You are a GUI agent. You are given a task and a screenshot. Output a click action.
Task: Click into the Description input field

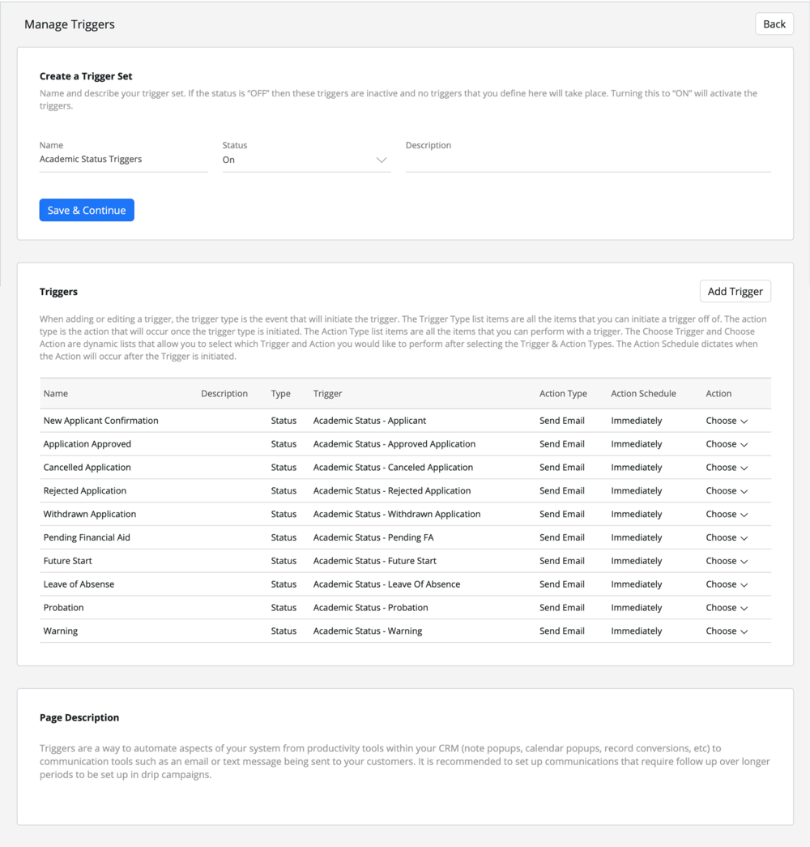tap(588, 160)
